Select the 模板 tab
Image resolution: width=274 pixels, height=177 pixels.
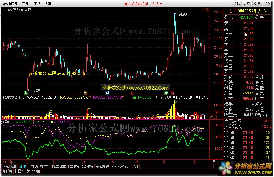14,166
